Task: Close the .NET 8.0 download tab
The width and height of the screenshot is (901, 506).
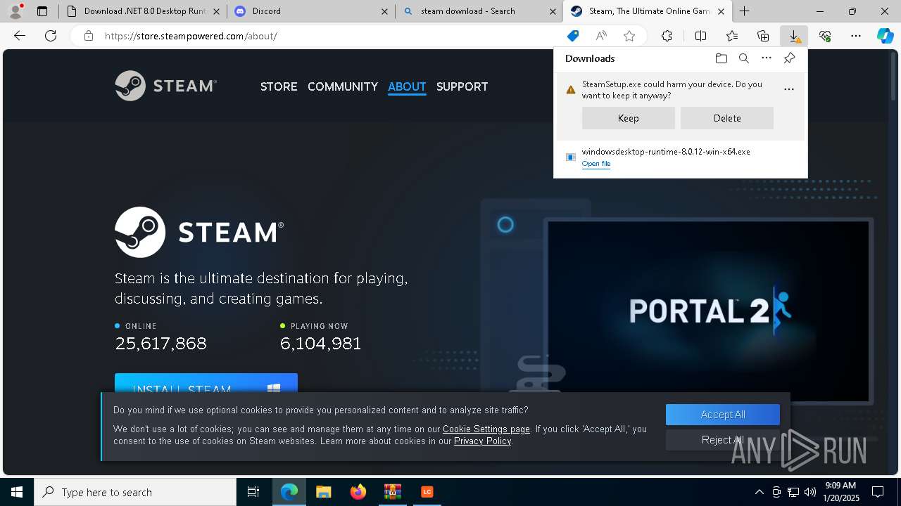Action: 216,11
